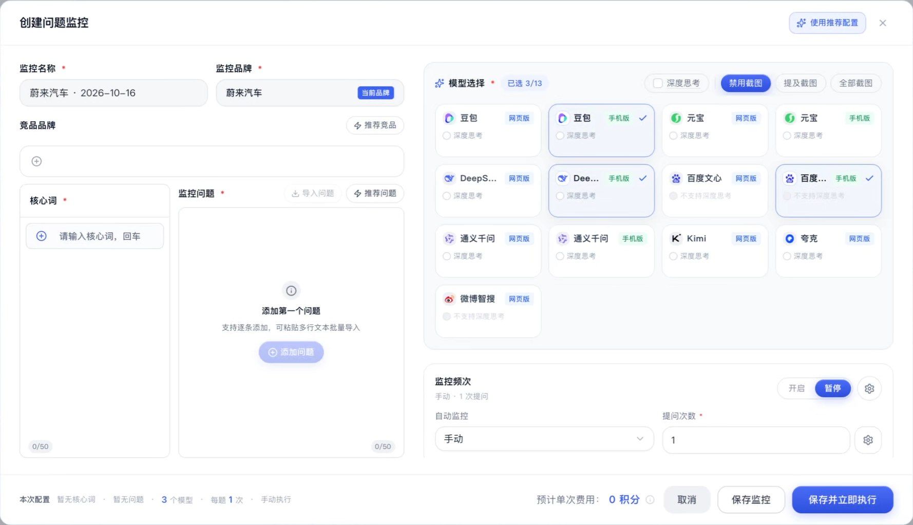Viewport: 913px width, 525px height.
Task: Click the 通义千问 手机版 model icon
Action: coord(563,238)
